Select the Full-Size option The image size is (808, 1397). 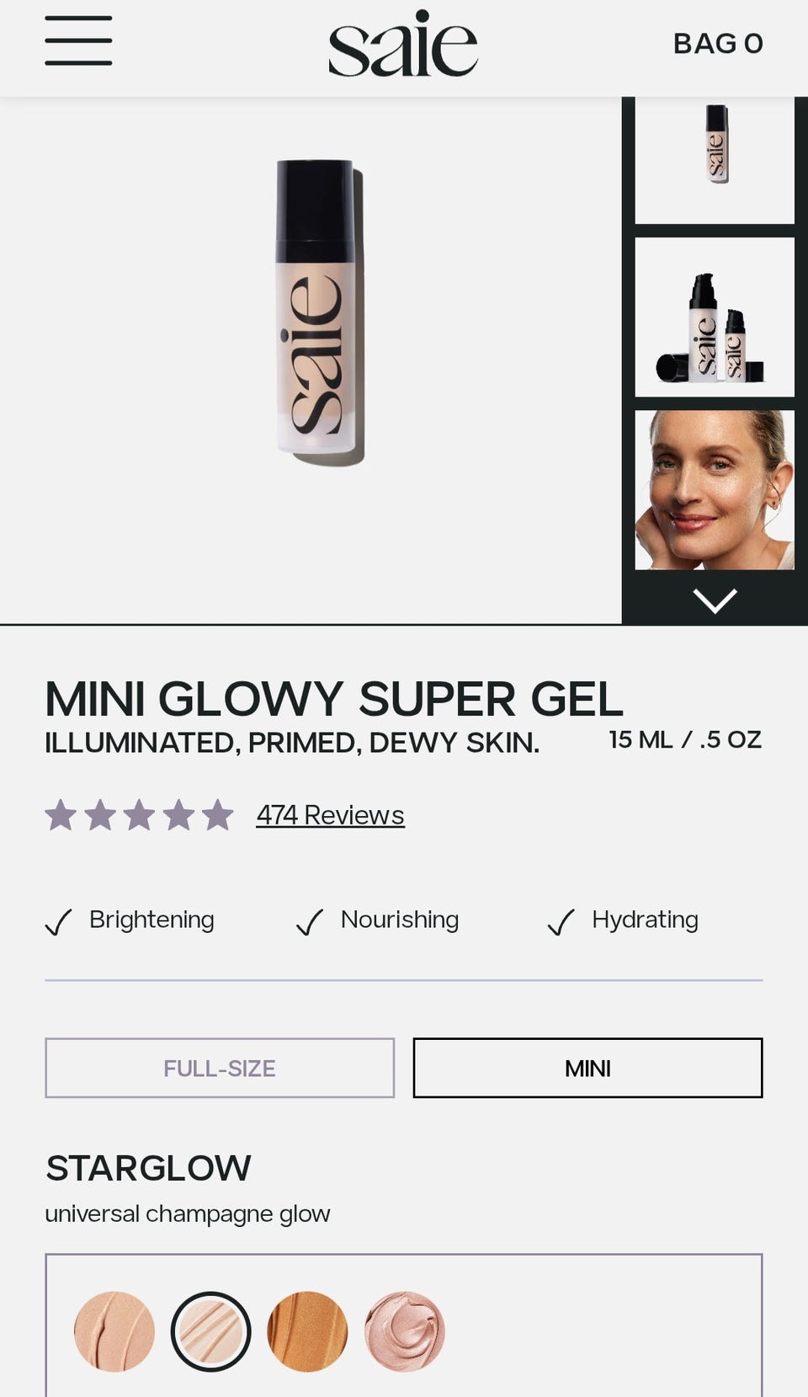[220, 1068]
